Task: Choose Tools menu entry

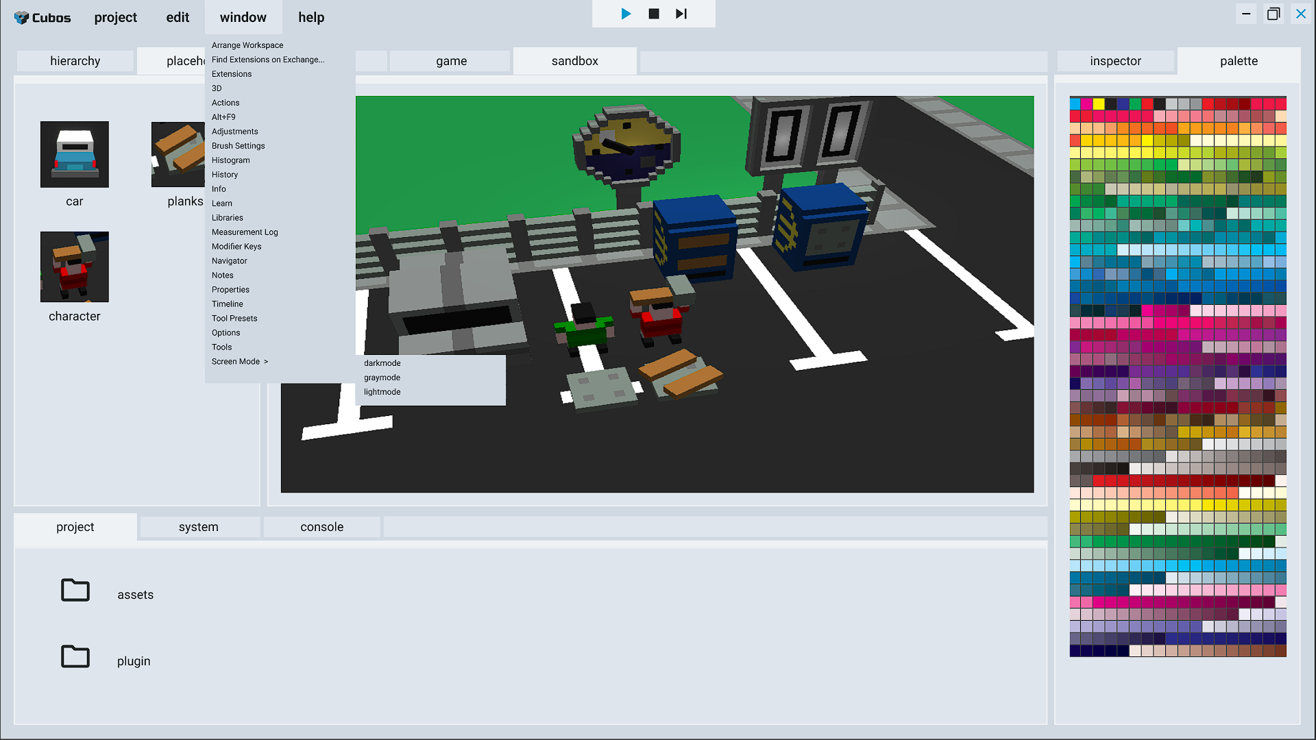Action: click(222, 347)
